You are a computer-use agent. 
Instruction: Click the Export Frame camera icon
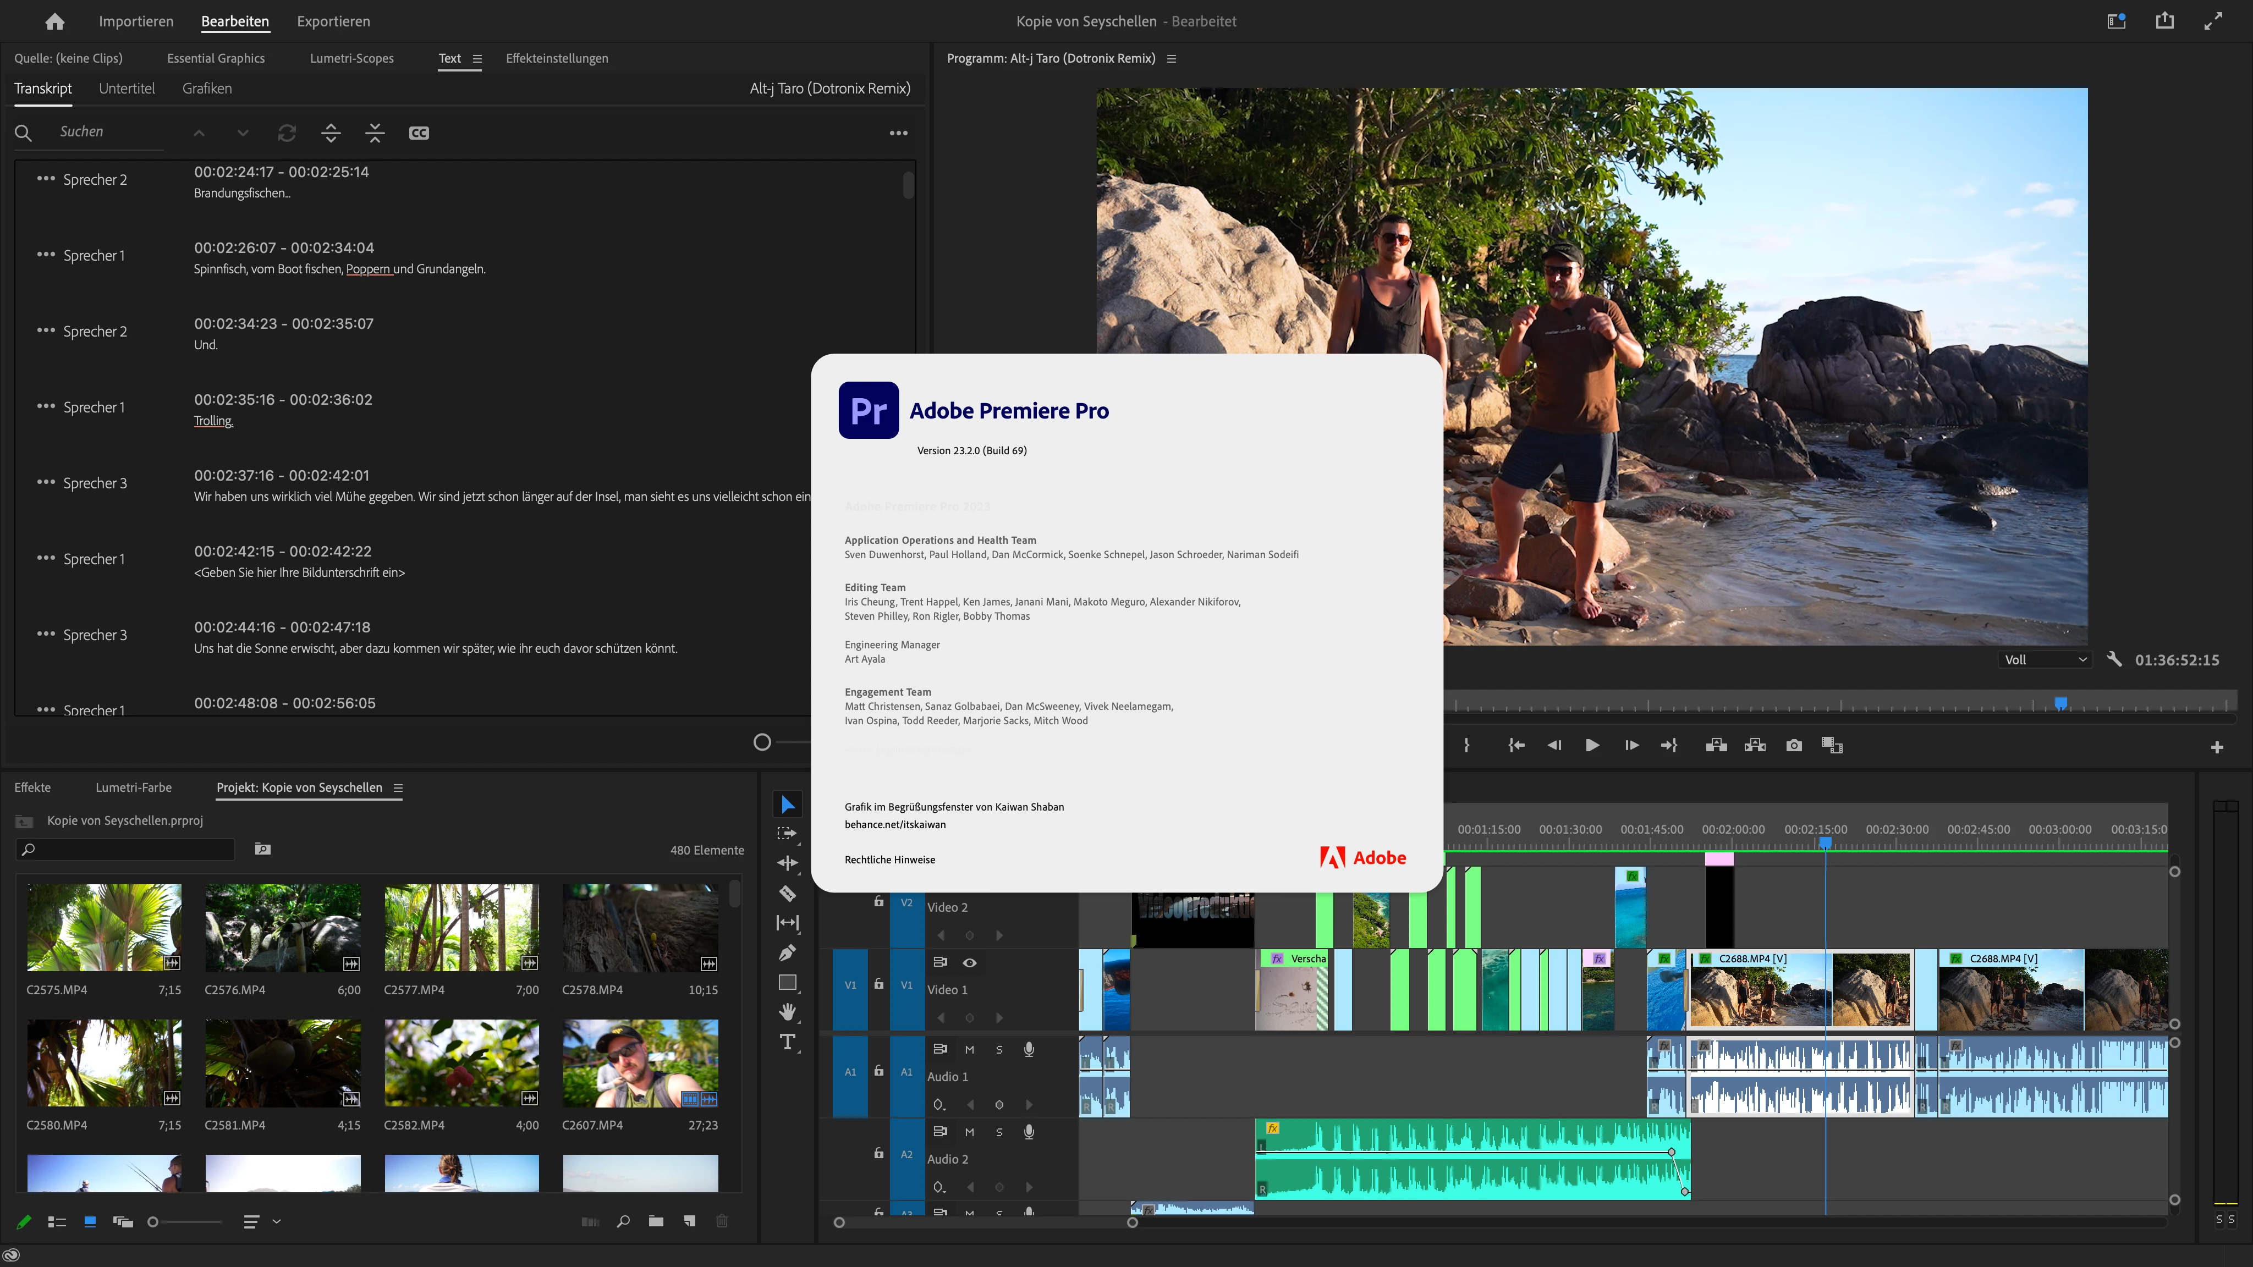pos(1794,745)
